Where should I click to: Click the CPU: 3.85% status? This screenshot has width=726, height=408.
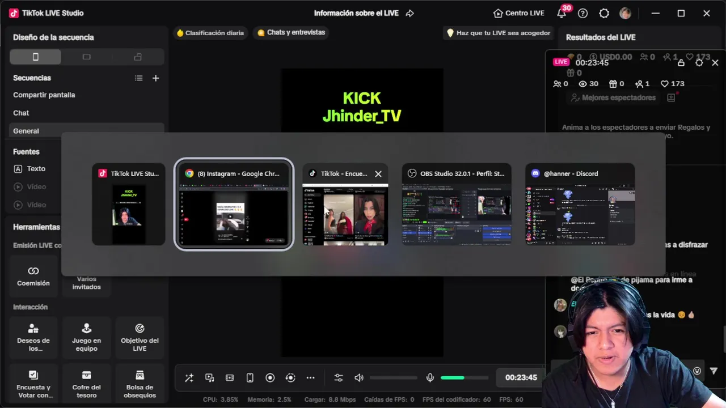click(221, 399)
